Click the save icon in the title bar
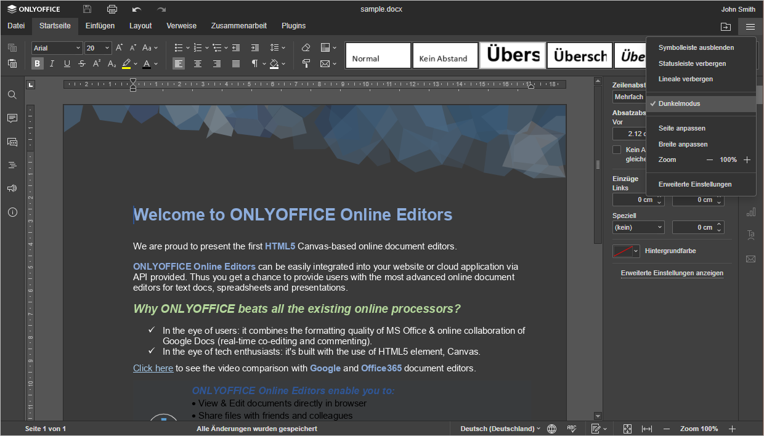764x436 pixels. click(87, 9)
